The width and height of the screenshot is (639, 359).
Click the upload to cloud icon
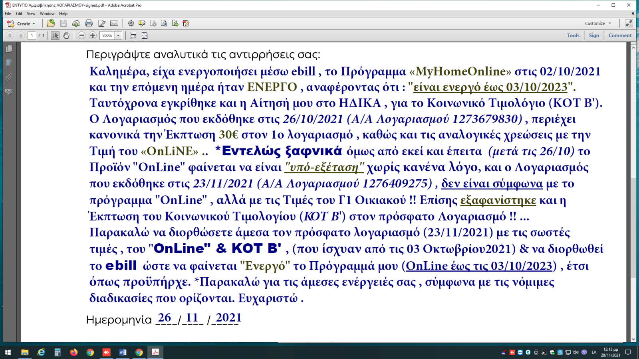pos(76,24)
